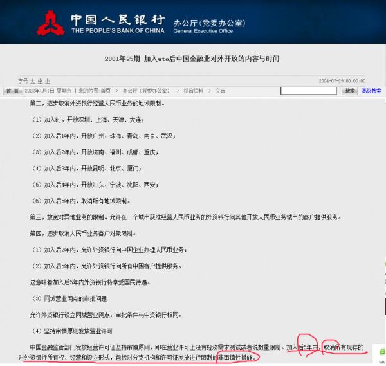Click the paragraph starting 中国金融监管部门发放经营许可证
Screen dimensions: 386x366
click(191, 352)
